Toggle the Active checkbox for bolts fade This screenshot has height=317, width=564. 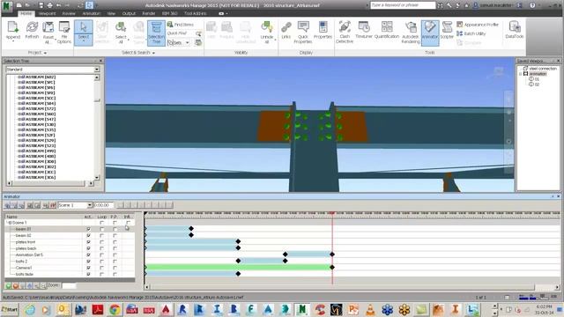pyautogui.click(x=88, y=274)
